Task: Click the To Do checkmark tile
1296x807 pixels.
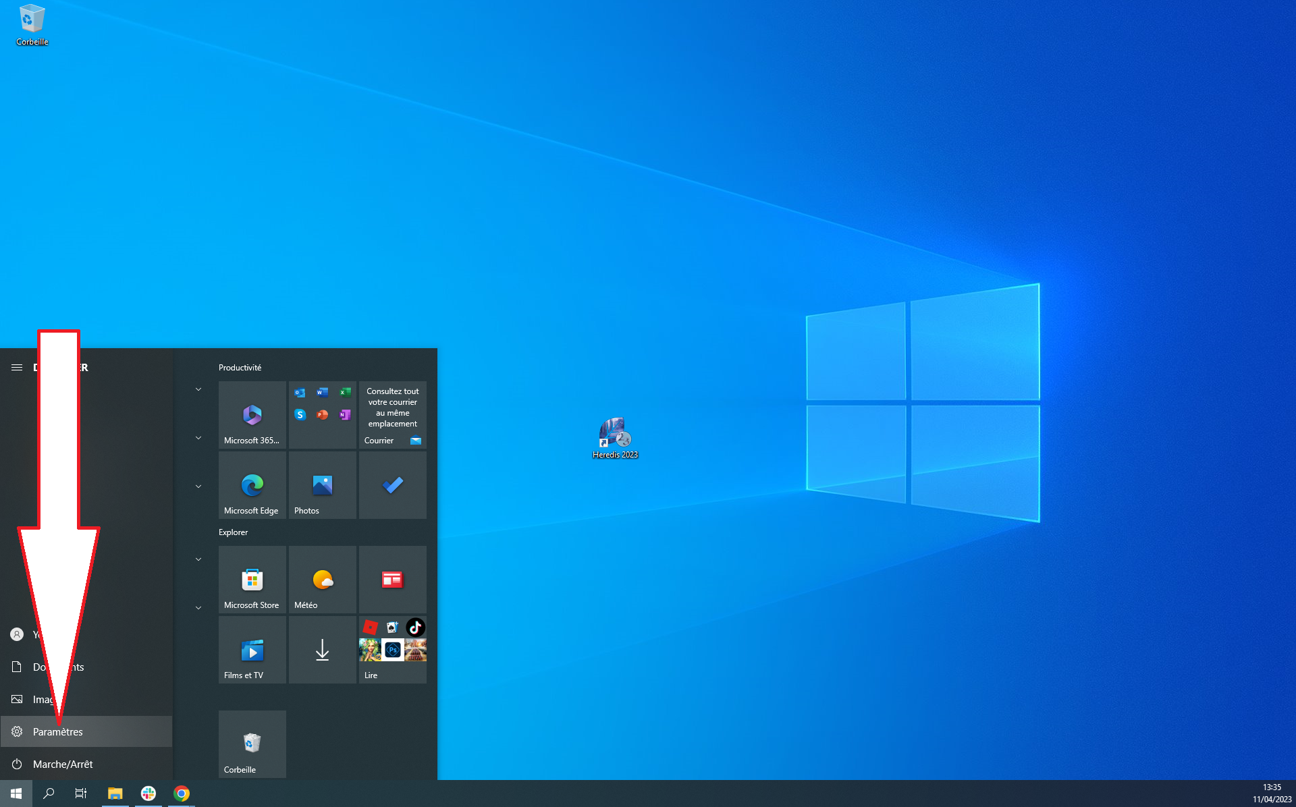Action: 392,484
